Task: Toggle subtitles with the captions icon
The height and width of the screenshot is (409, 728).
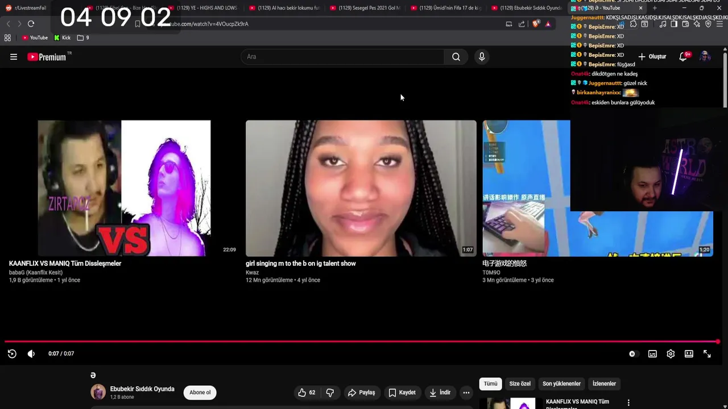Action: click(652, 354)
